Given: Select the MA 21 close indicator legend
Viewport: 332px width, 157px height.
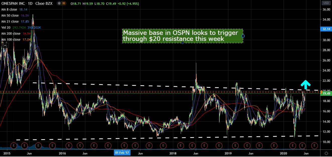Looking at the screenshot, I should (10, 22).
